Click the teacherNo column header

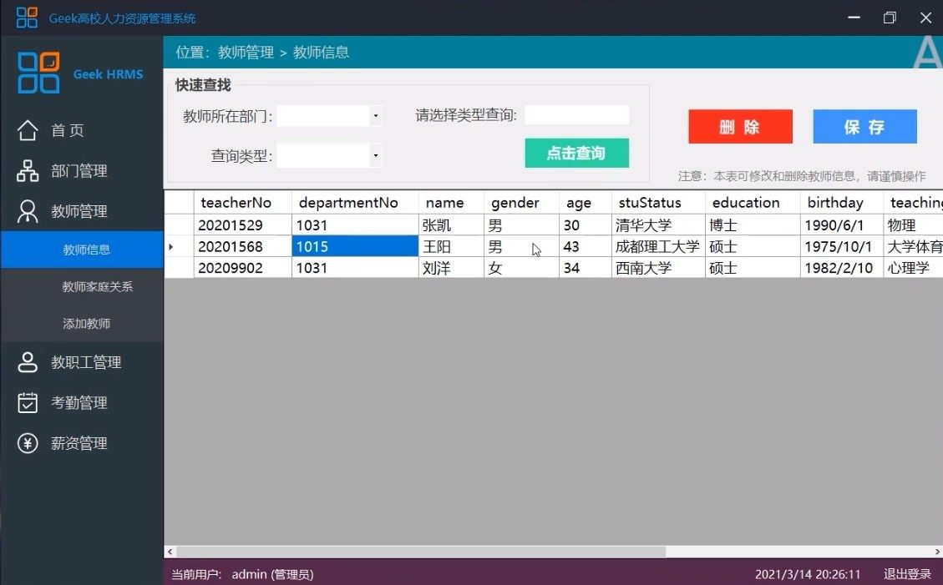pyautogui.click(x=242, y=203)
